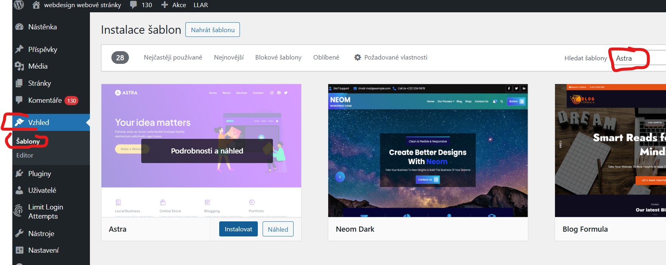666x265 pixels.
Task: Click the Příspěvky pin icon
Action: (19, 49)
